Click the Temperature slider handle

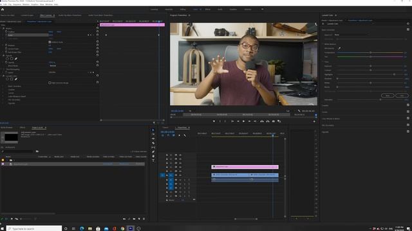pyautogui.click(x=371, y=53)
